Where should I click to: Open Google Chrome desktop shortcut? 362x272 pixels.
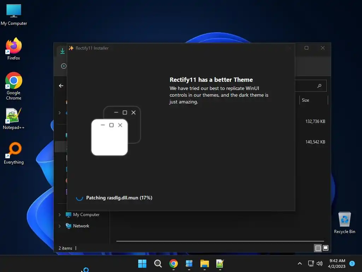[x=14, y=86]
